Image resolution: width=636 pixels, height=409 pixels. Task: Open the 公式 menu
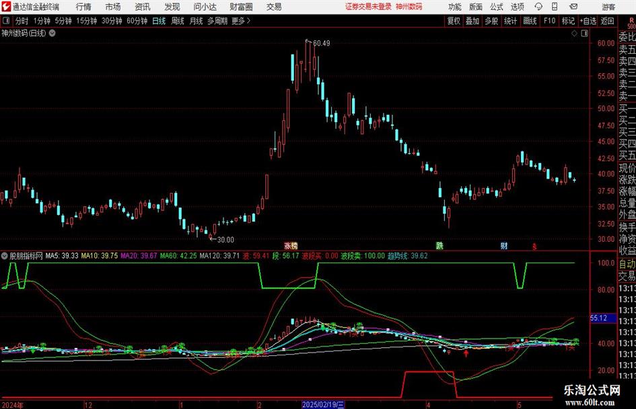click(496, 7)
